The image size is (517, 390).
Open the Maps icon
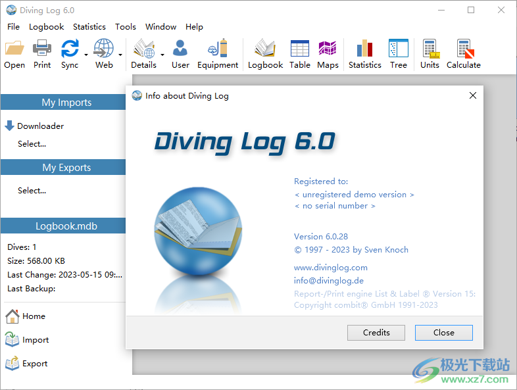point(328,48)
